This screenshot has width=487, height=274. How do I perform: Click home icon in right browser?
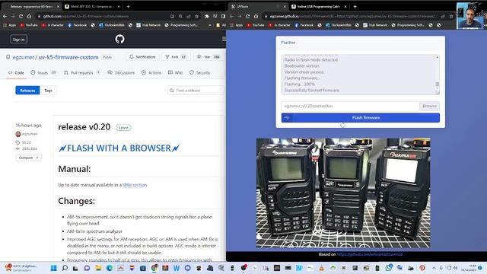[256, 16]
